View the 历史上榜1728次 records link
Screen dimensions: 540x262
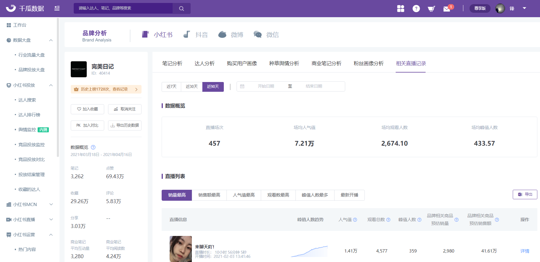coord(106,89)
